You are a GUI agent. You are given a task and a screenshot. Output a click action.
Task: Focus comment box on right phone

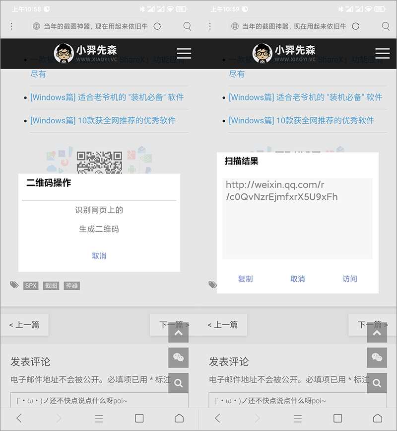[x=298, y=400]
